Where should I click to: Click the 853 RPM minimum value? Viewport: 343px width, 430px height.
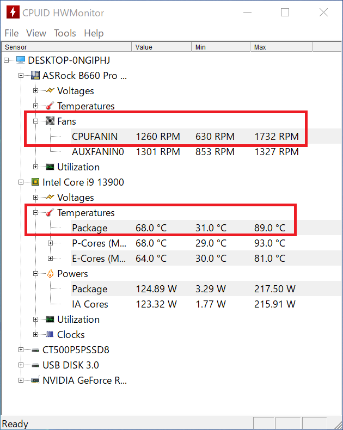tap(215, 152)
